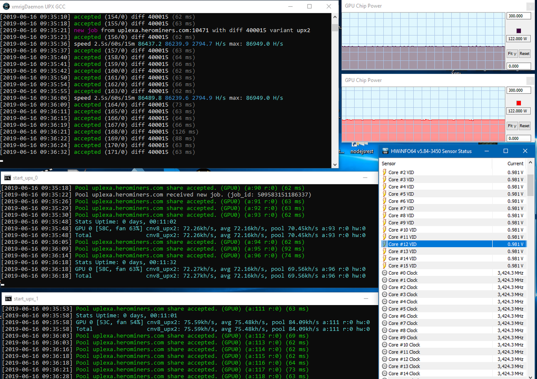Click the lightning icon beside Core #2 VID

coord(385,172)
